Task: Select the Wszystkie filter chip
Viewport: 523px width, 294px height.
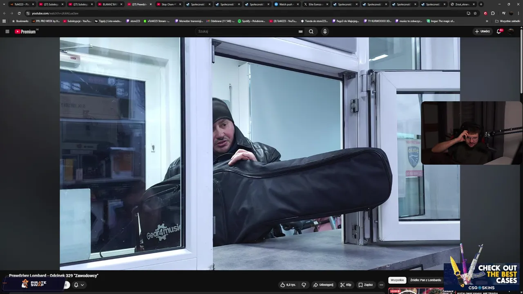Action: [397, 280]
